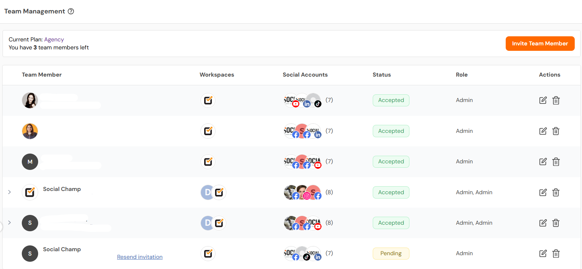The height and width of the screenshot is (269, 582).
Task: Click Accepted badge in dark-haired woman row
Action: tap(391, 100)
